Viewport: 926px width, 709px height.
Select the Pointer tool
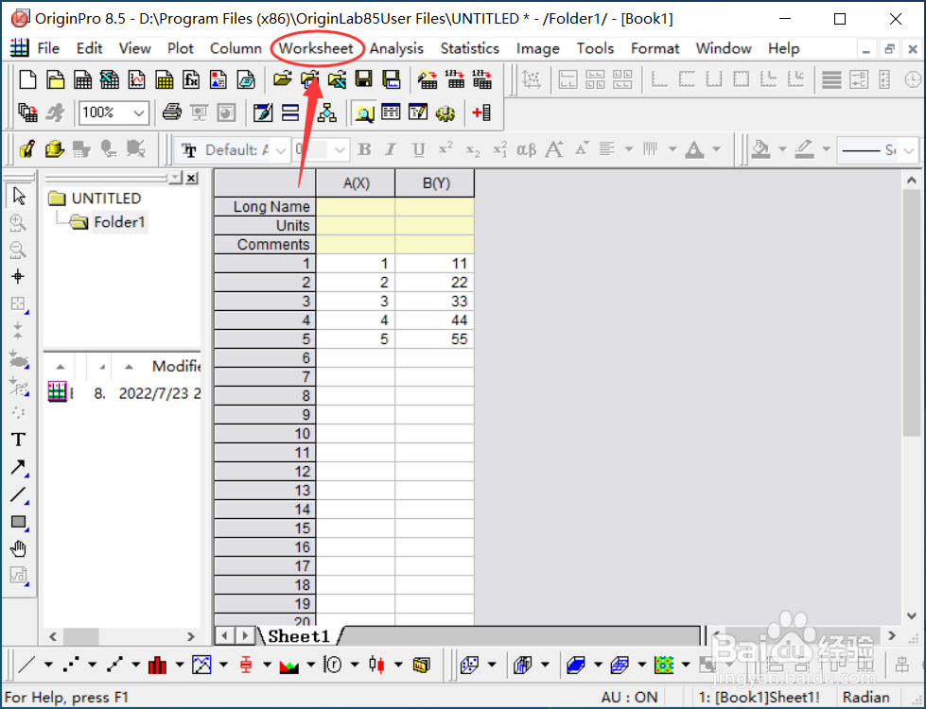pos(18,196)
